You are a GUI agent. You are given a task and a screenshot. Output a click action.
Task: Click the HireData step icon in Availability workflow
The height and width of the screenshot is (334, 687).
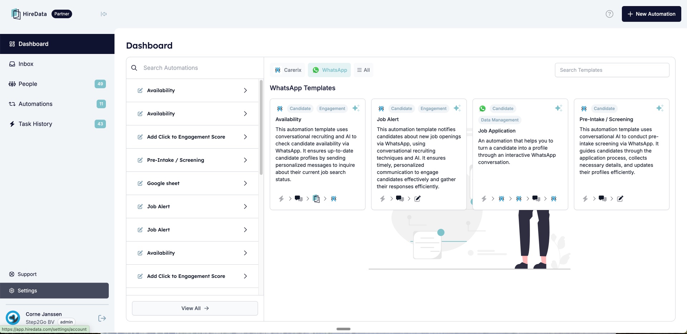(x=316, y=199)
